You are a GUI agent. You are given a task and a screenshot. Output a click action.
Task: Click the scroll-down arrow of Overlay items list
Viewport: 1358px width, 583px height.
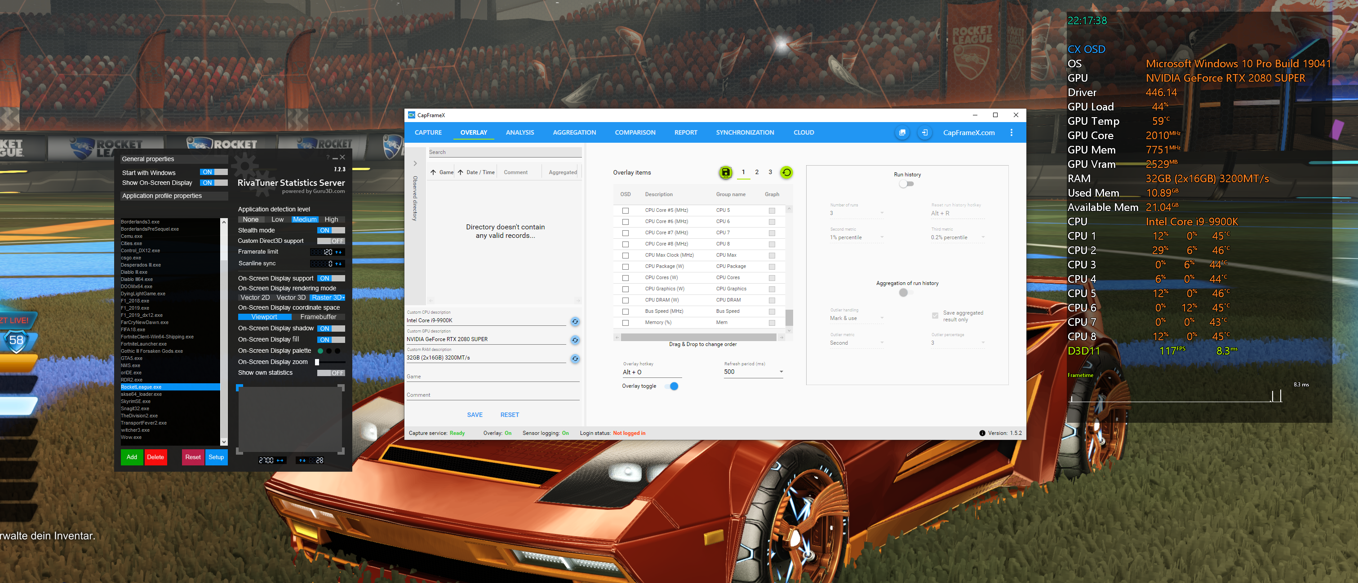tap(789, 331)
